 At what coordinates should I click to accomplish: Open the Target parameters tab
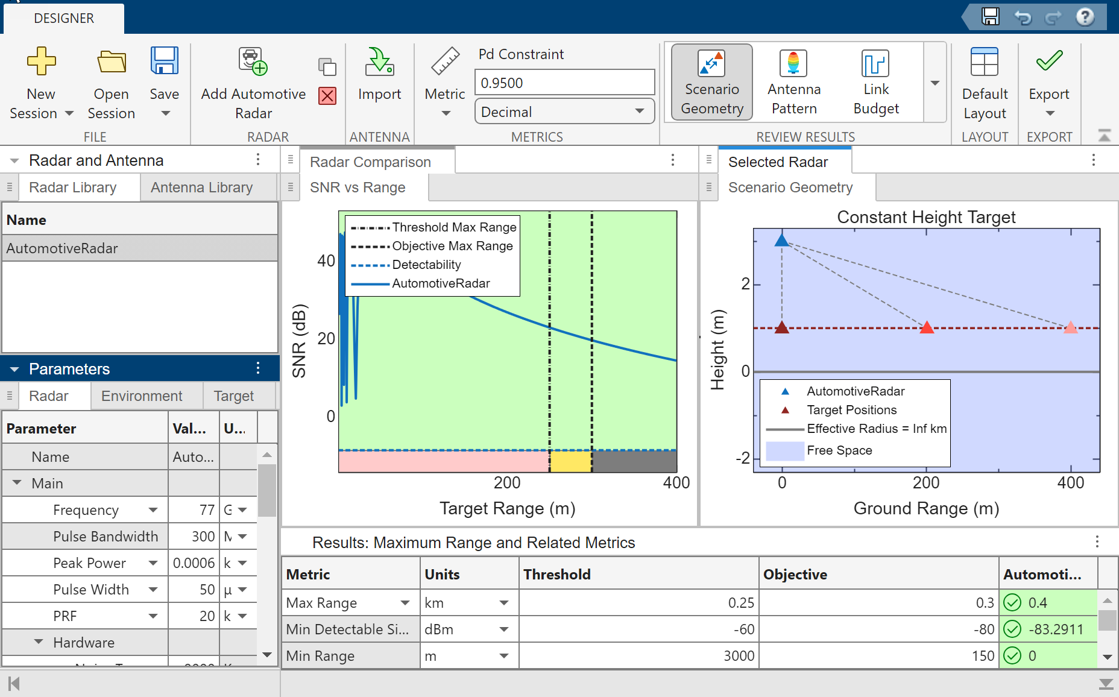click(x=234, y=396)
